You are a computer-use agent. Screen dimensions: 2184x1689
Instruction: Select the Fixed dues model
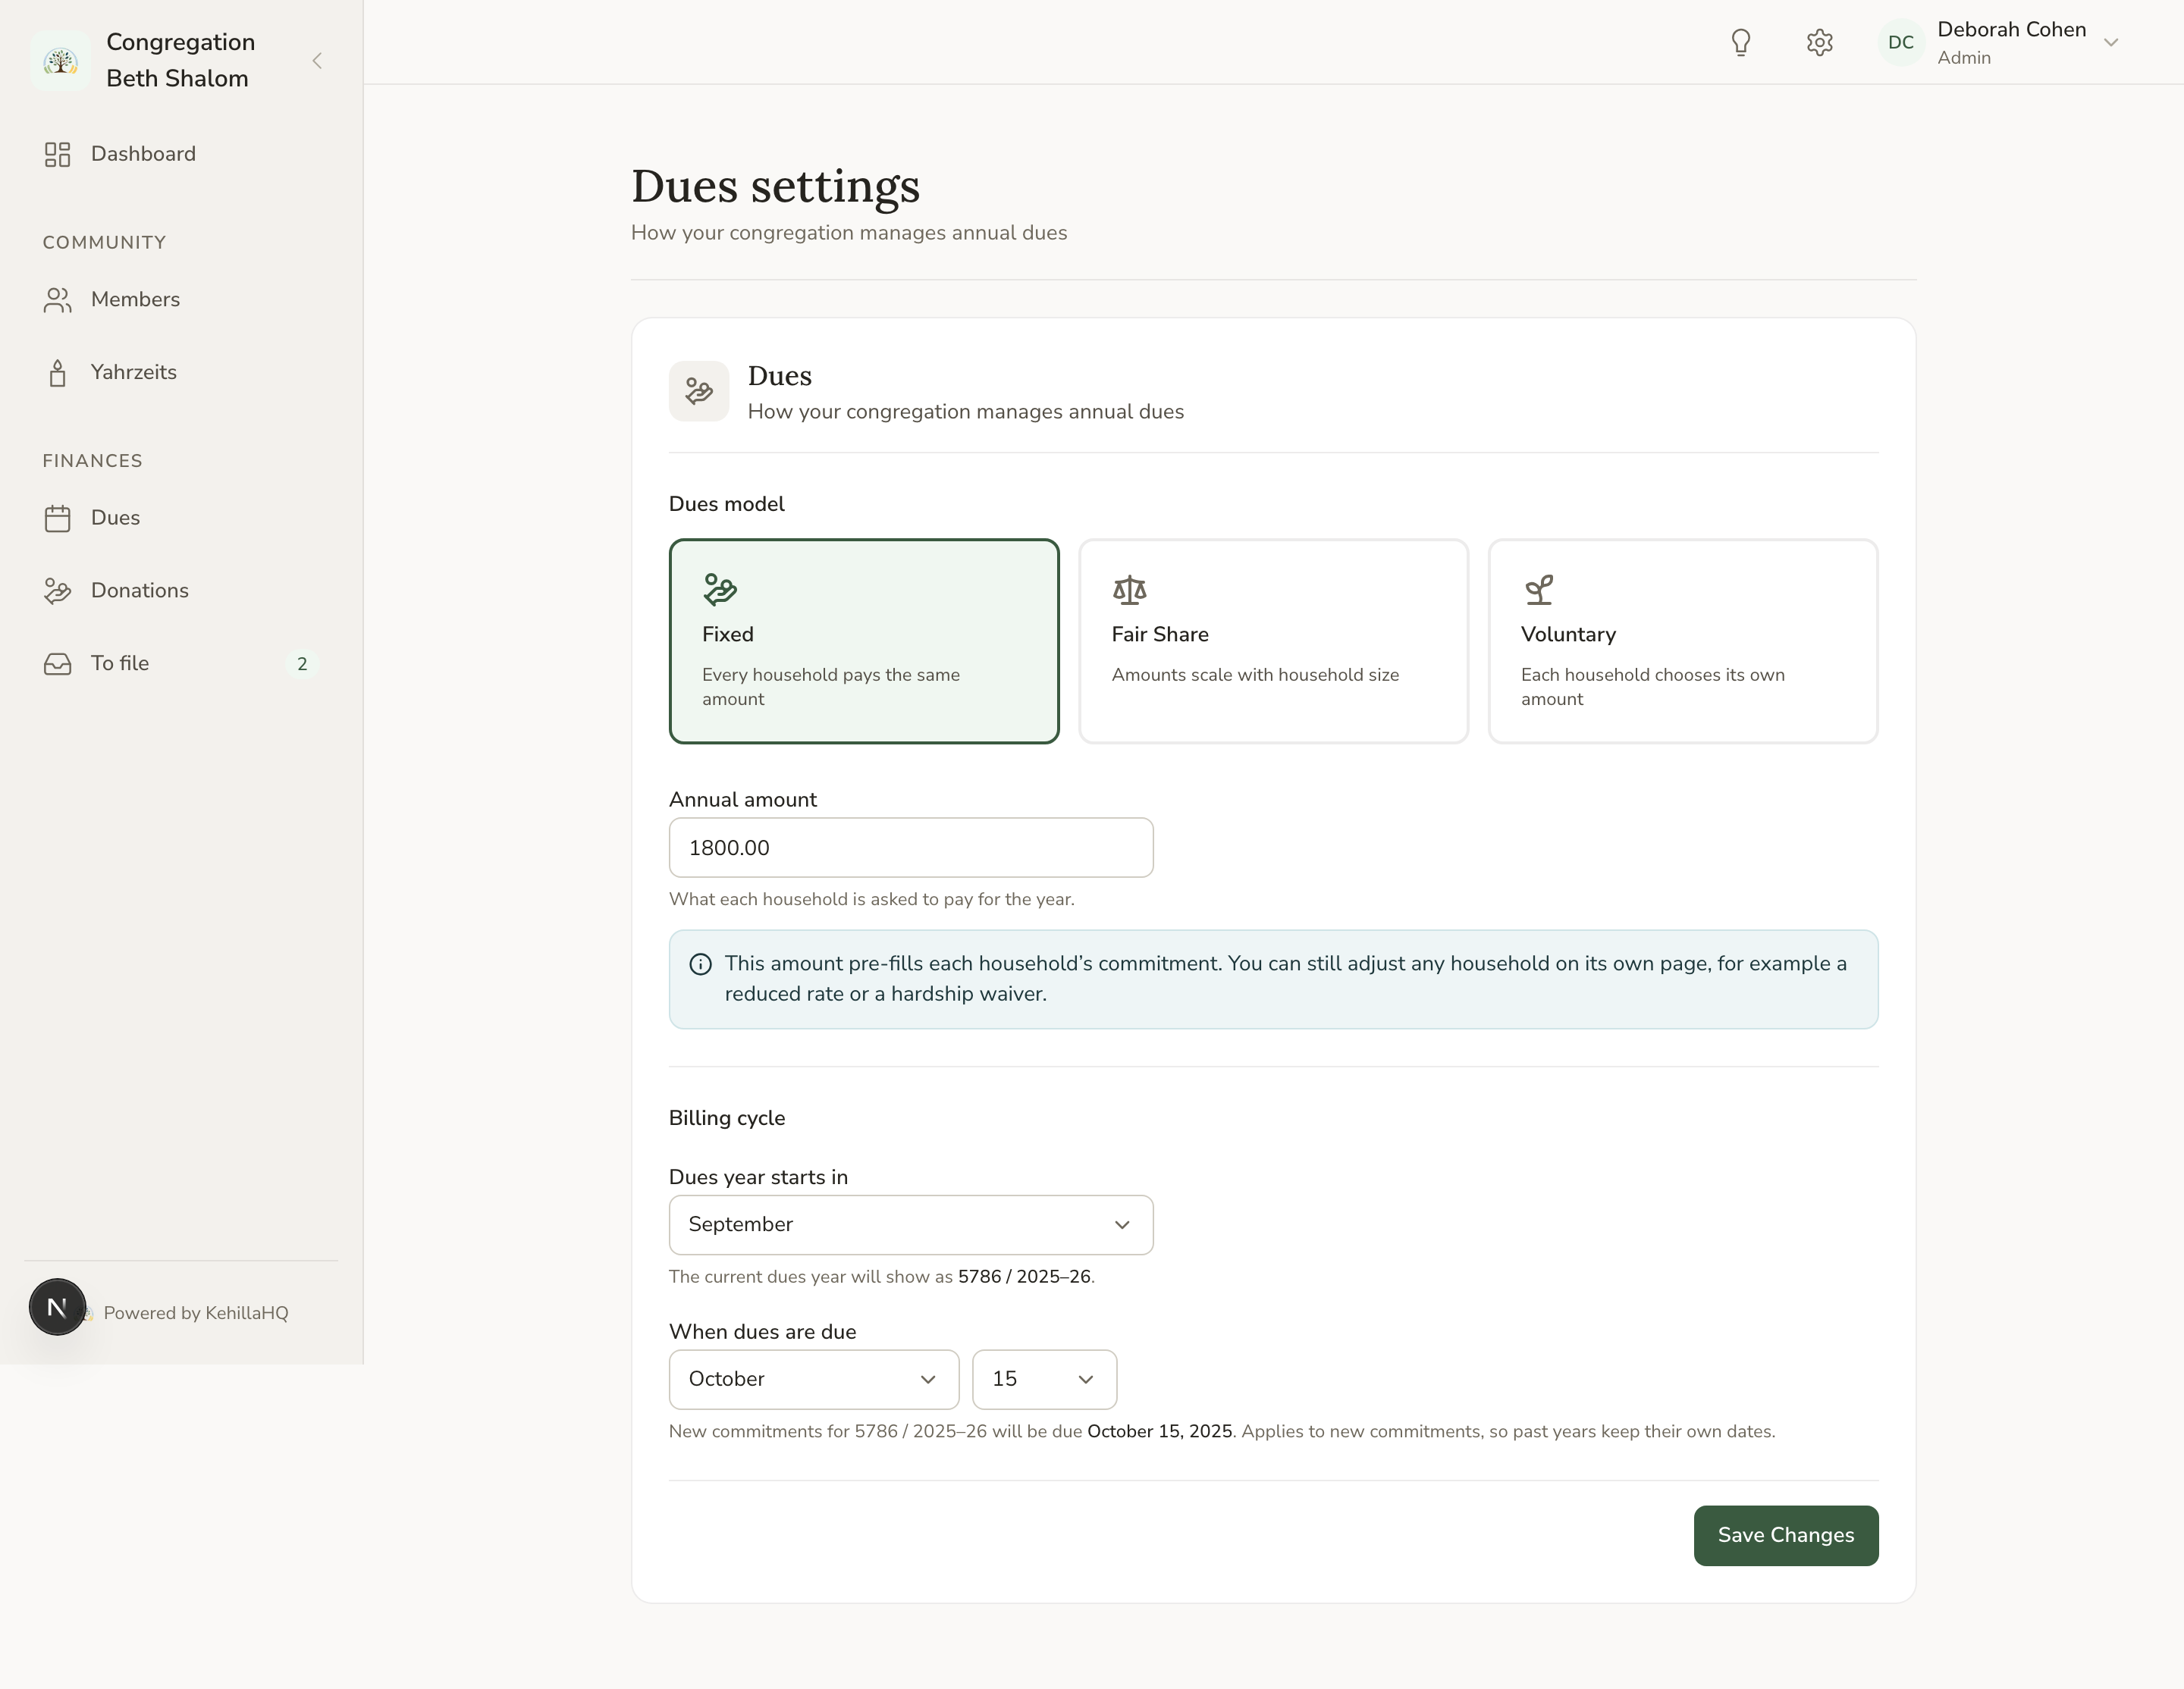[x=864, y=641]
